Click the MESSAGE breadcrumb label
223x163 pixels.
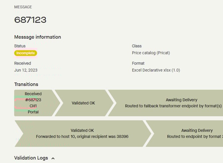[23, 7]
